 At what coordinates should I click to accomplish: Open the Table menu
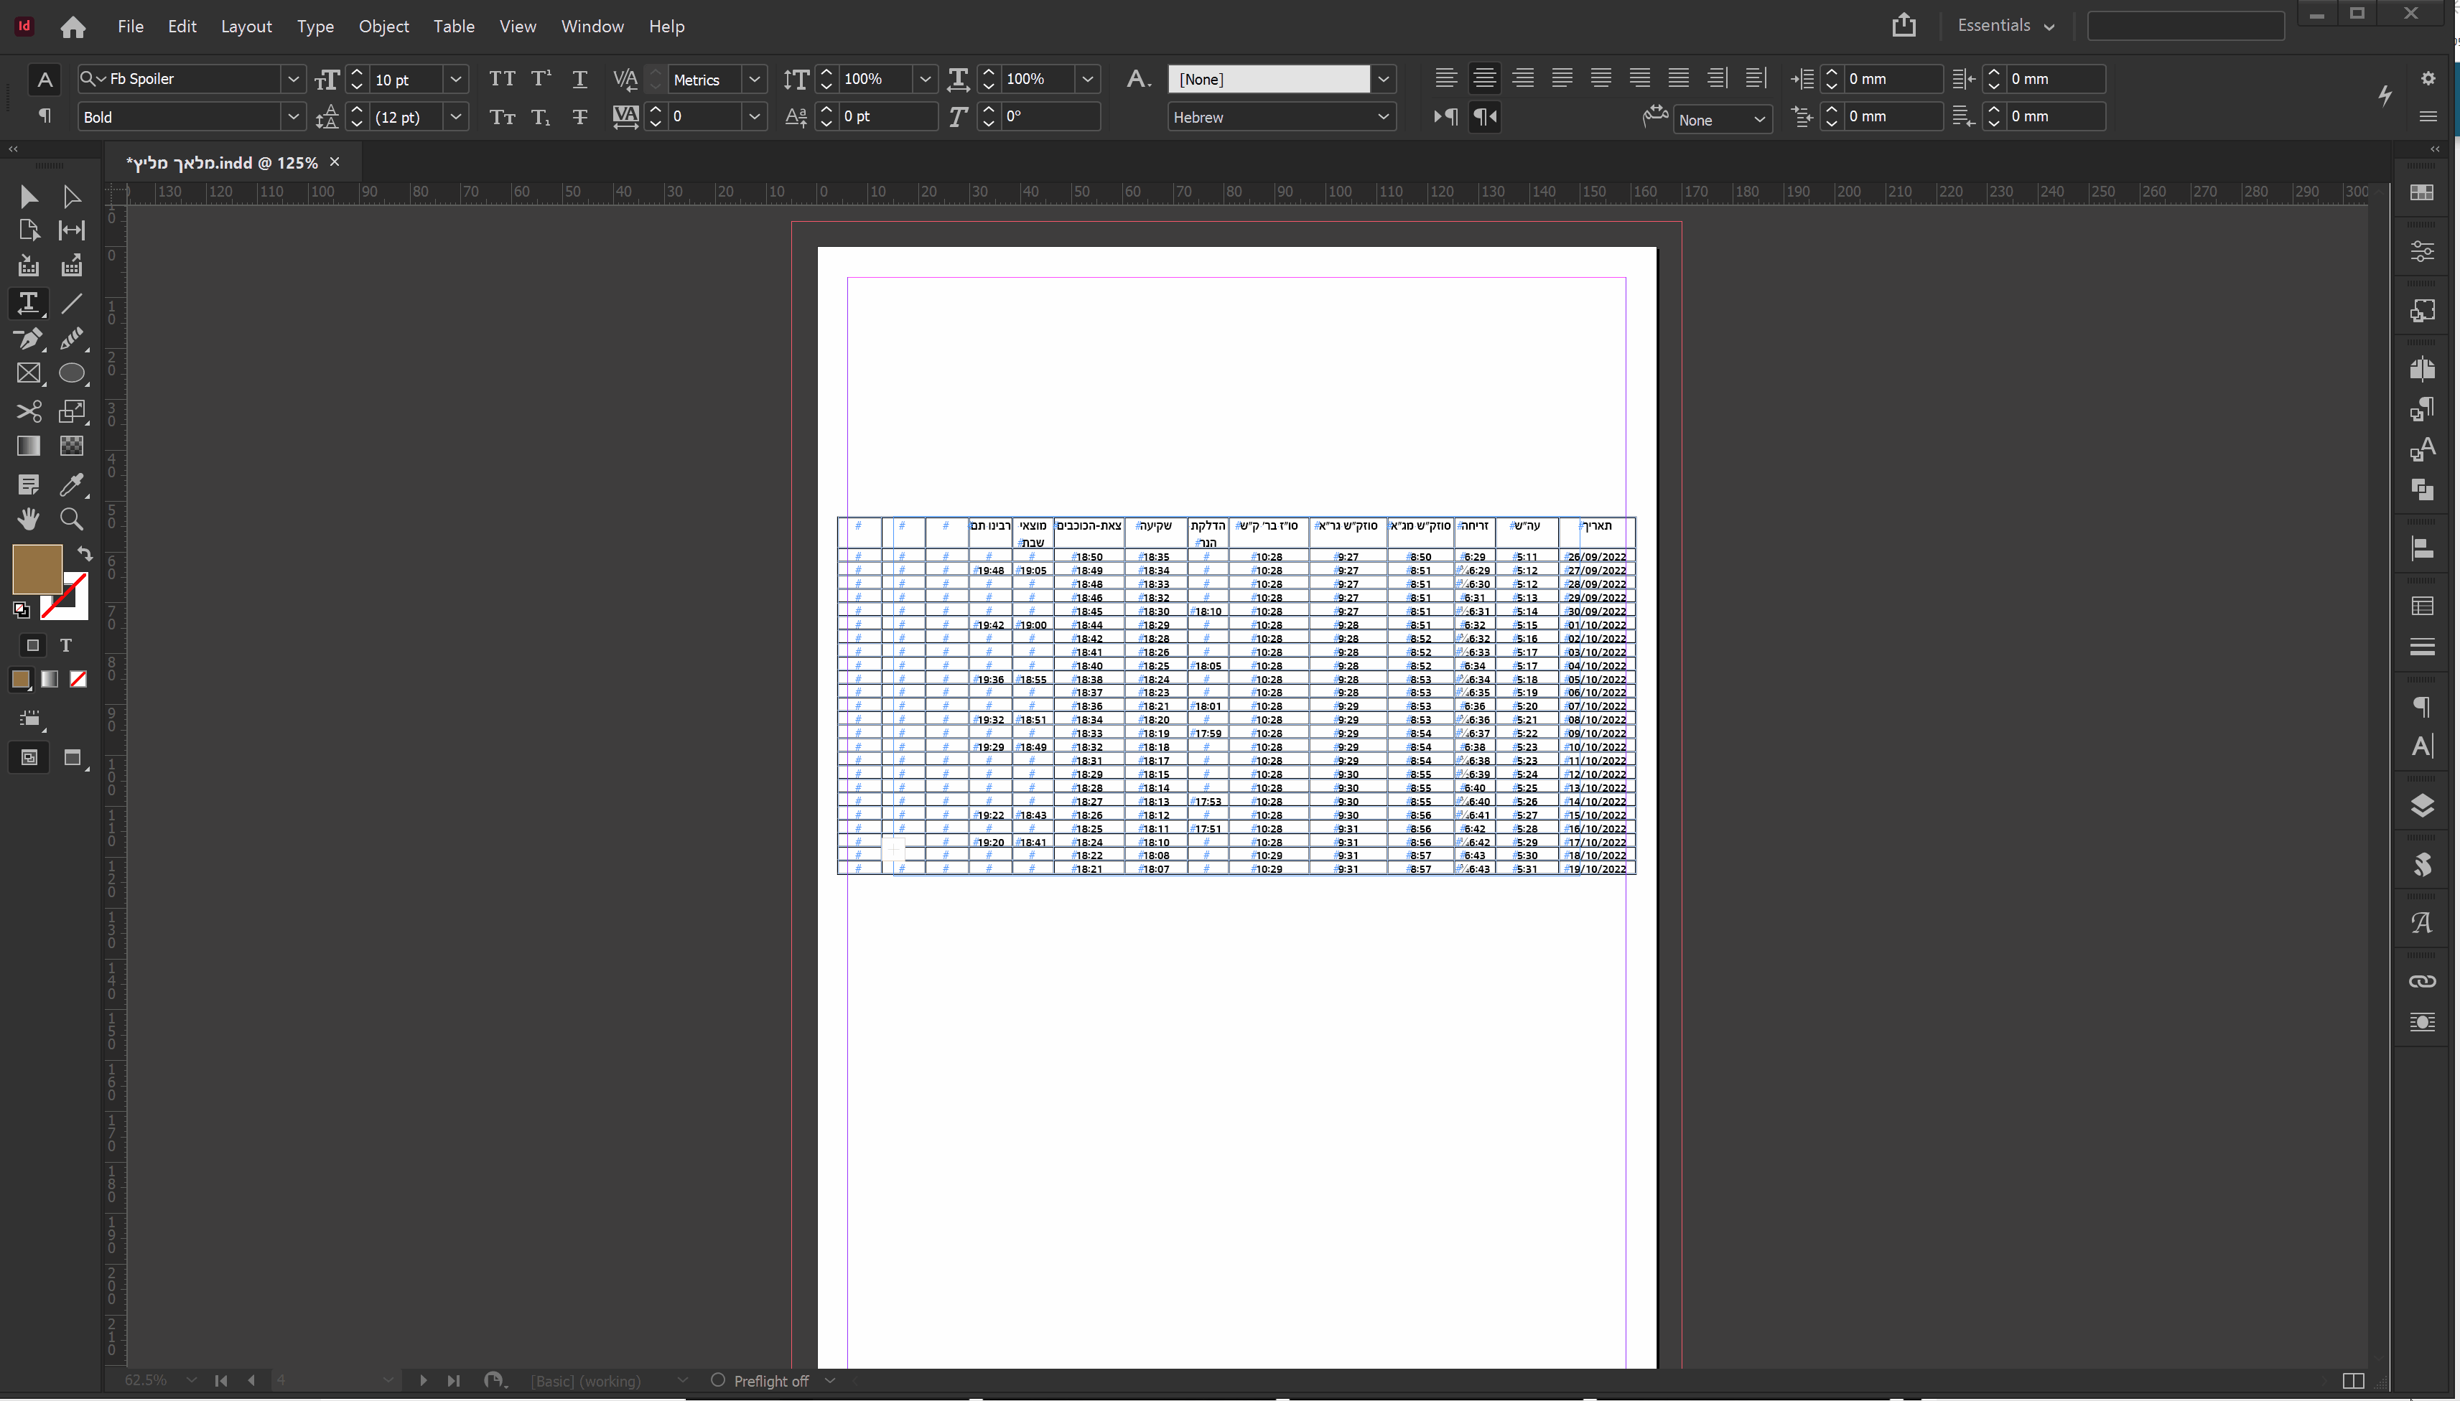[453, 26]
